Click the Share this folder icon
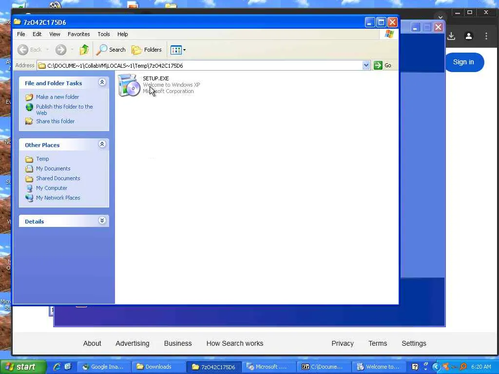 (x=29, y=121)
